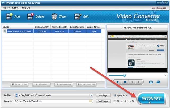The height and width of the screenshot is (108, 170).
Task: Click the Estimated Size column header
Action: coord(77,27)
